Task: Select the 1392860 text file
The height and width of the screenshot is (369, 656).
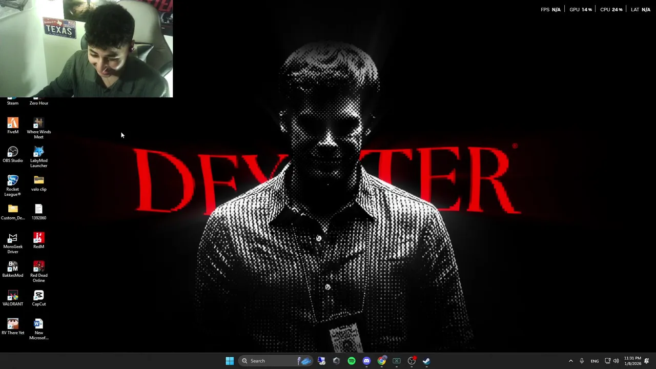Action: click(x=39, y=212)
